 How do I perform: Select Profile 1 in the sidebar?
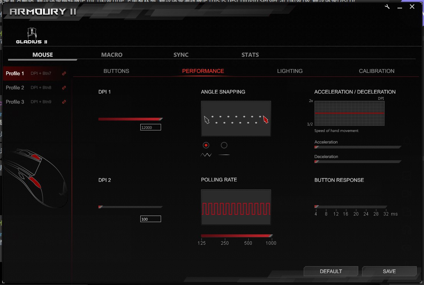(37, 73)
